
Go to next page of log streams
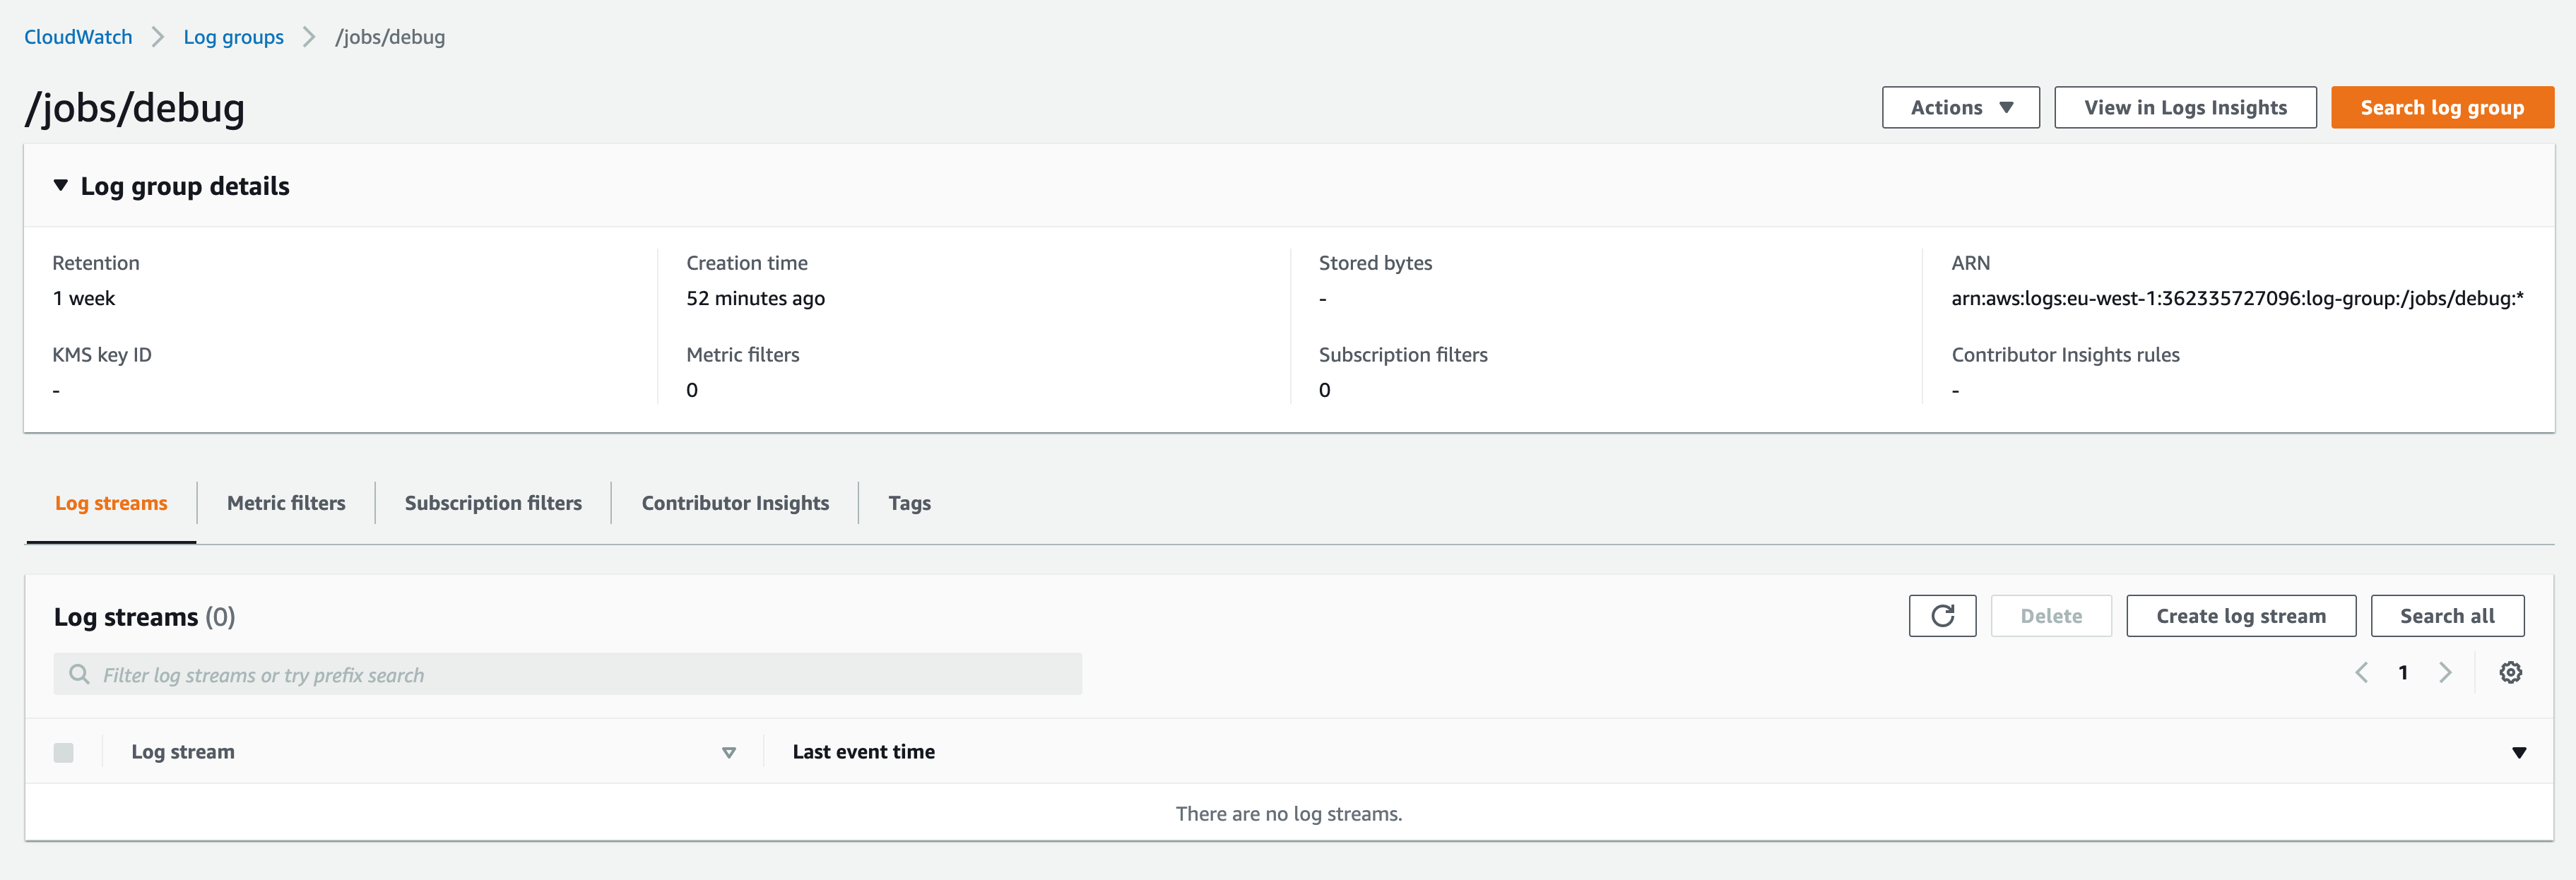2445,673
